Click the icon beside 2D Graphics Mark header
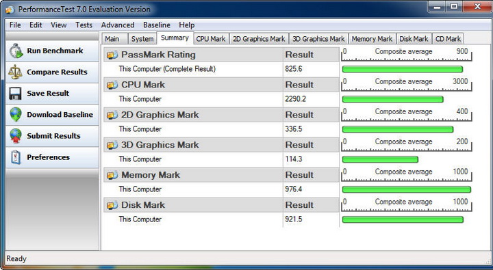Screen dimensions: 493x270 point(112,116)
